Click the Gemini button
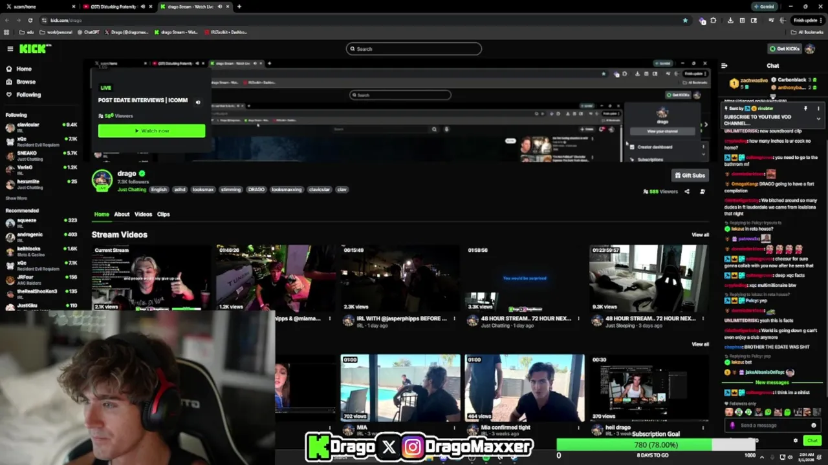 (x=765, y=6)
